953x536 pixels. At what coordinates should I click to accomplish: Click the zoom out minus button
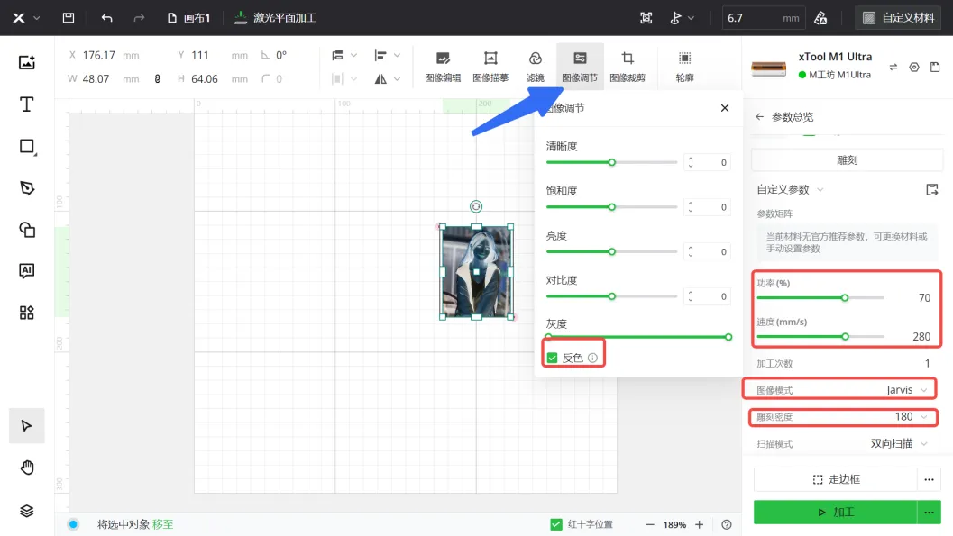(x=650, y=524)
